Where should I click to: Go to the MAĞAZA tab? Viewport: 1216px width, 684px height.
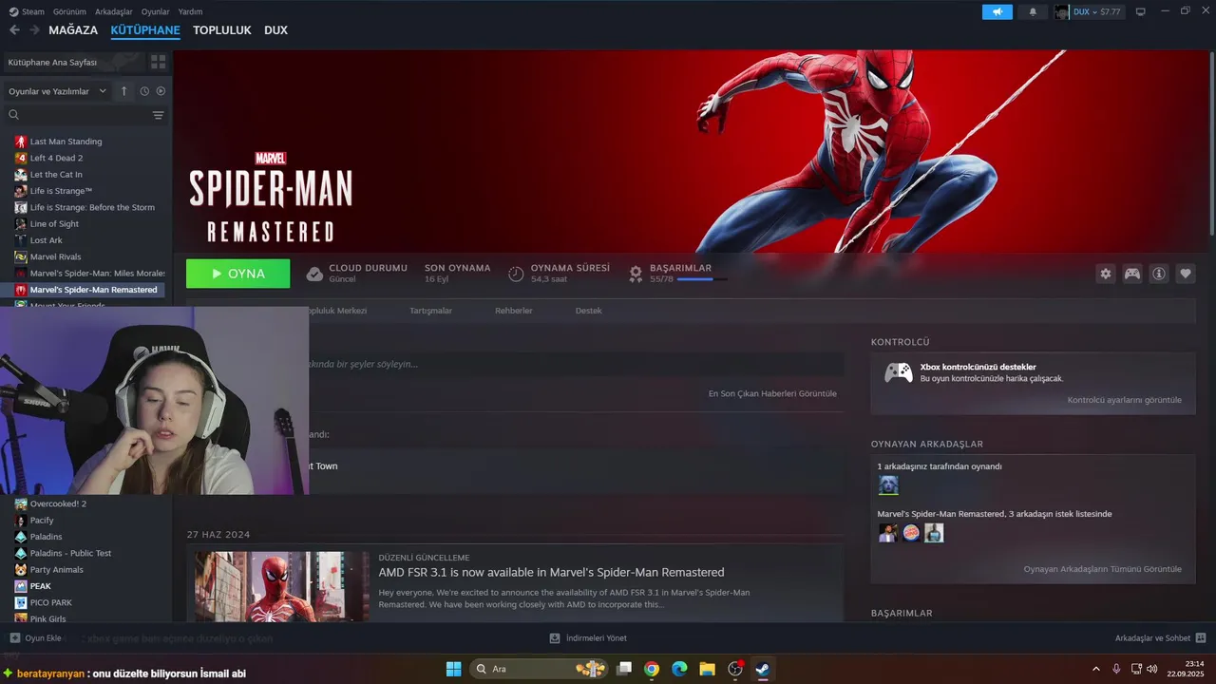[73, 30]
